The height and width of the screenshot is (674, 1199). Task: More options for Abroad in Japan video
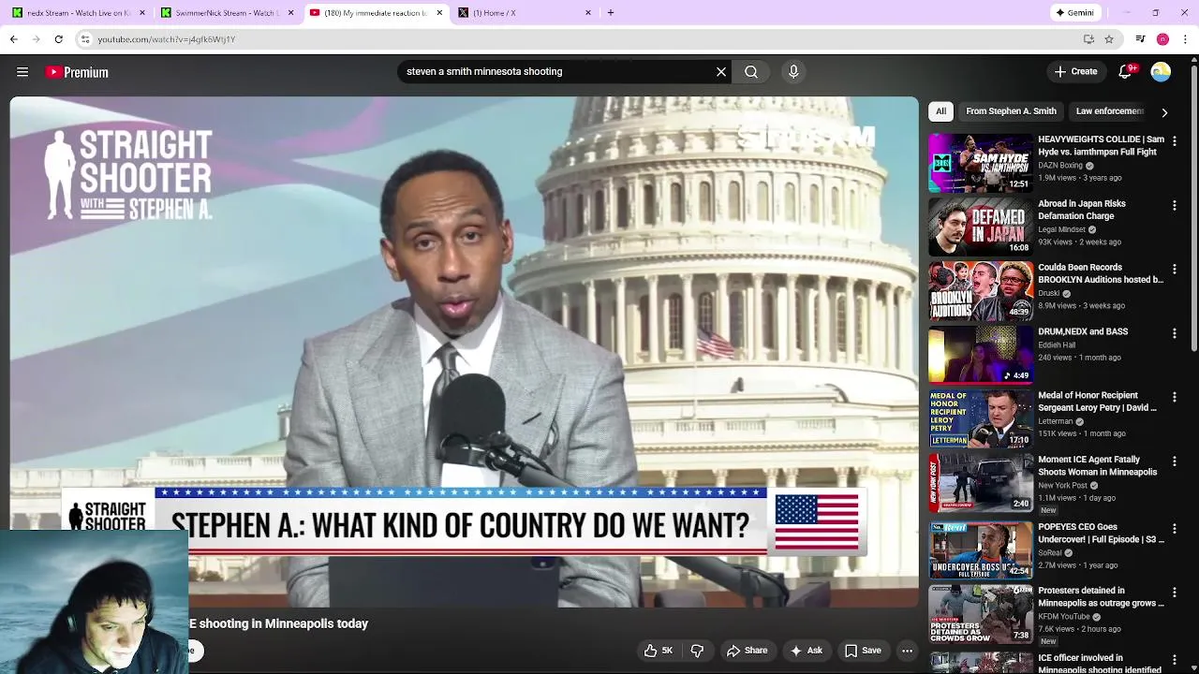pyautogui.click(x=1175, y=205)
